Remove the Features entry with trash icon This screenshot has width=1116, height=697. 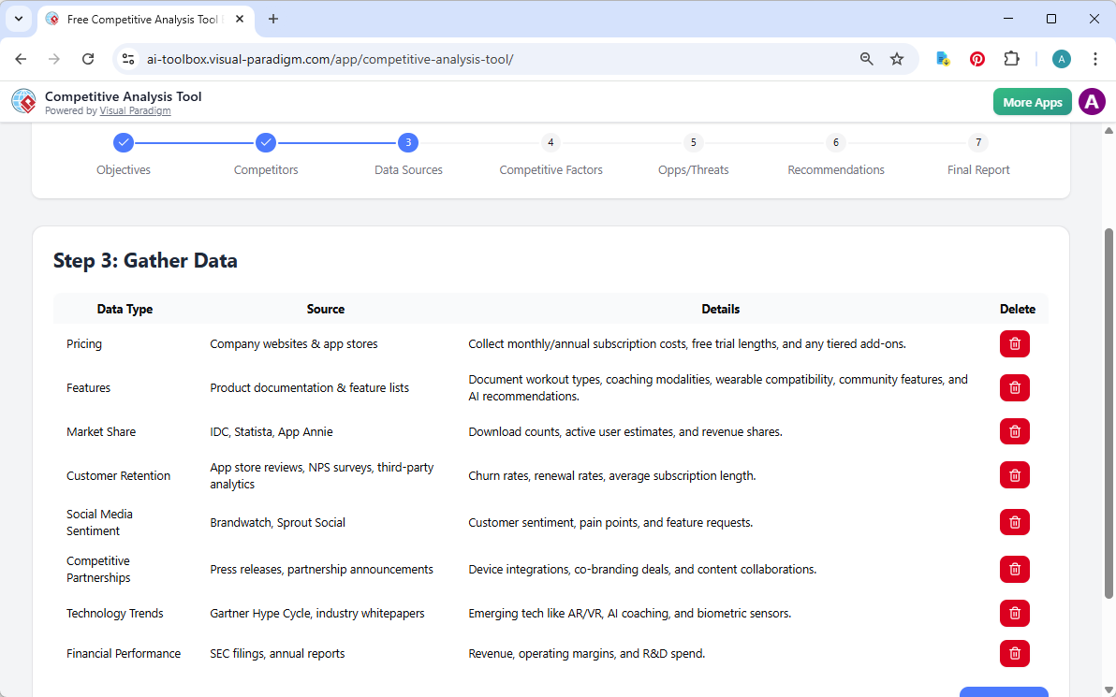click(1014, 387)
